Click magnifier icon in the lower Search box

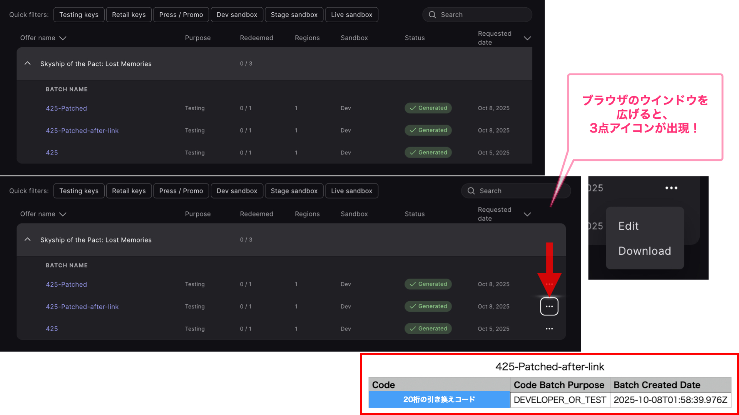[x=471, y=191]
